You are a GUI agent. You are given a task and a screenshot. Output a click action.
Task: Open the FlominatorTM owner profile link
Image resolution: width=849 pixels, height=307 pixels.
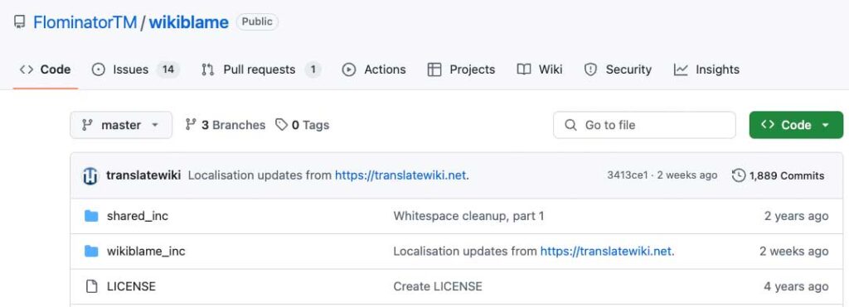tap(85, 22)
